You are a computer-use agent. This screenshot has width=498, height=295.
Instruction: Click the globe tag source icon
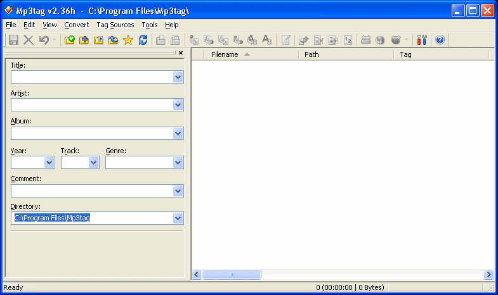[380, 40]
